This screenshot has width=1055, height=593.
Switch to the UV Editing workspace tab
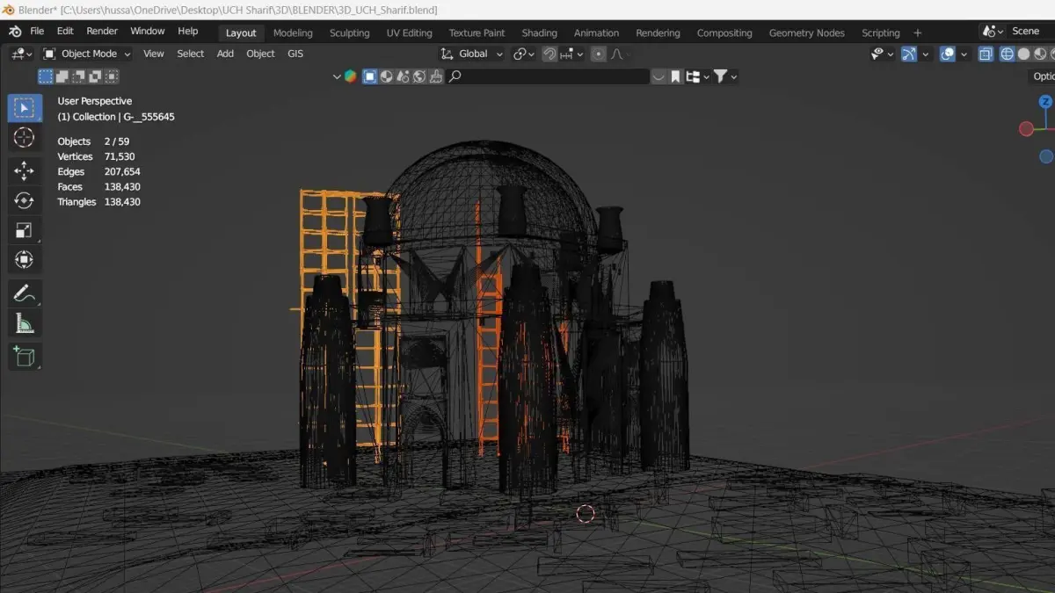[409, 33]
